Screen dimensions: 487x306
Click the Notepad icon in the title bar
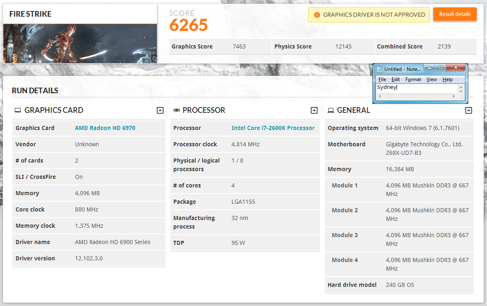click(379, 69)
